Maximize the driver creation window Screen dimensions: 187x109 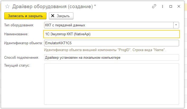pyautogui.click(x=171, y=6)
